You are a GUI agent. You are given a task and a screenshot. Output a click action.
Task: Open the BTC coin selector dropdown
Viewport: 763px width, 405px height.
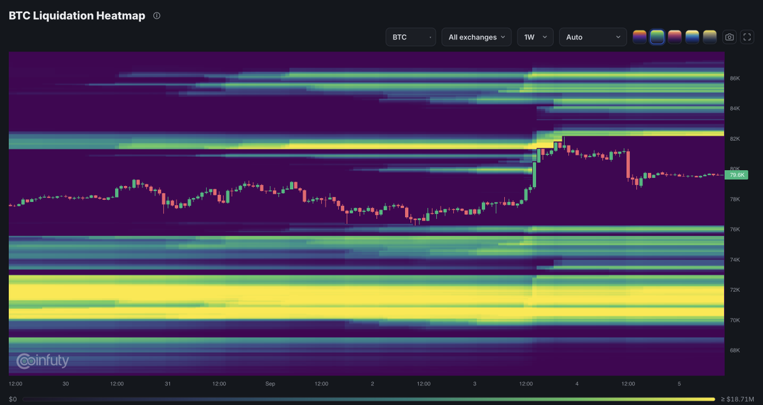tap(411, 37)
